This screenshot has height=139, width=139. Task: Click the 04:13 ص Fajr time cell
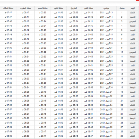(x=89, y=13)
